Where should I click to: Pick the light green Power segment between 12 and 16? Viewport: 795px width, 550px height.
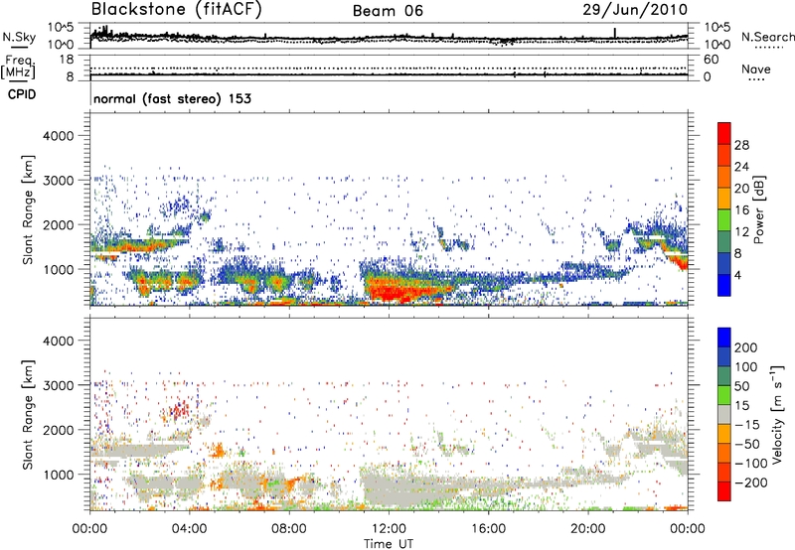724,220
